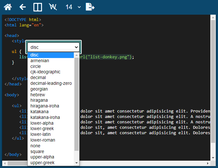Select the lower-roman option
Screen dimensions: 218x168
click(51, 140)
